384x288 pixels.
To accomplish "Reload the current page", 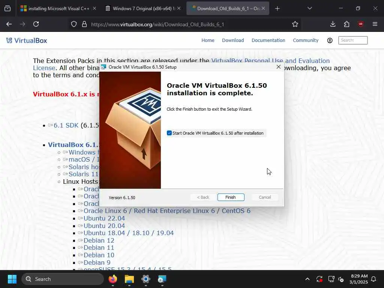I will click(36, 24).
